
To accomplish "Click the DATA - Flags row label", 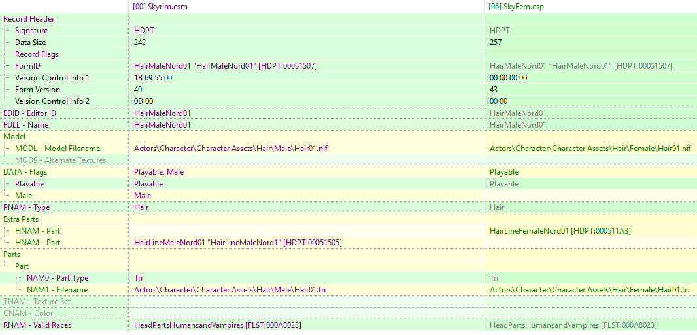I will click(25, 171).
